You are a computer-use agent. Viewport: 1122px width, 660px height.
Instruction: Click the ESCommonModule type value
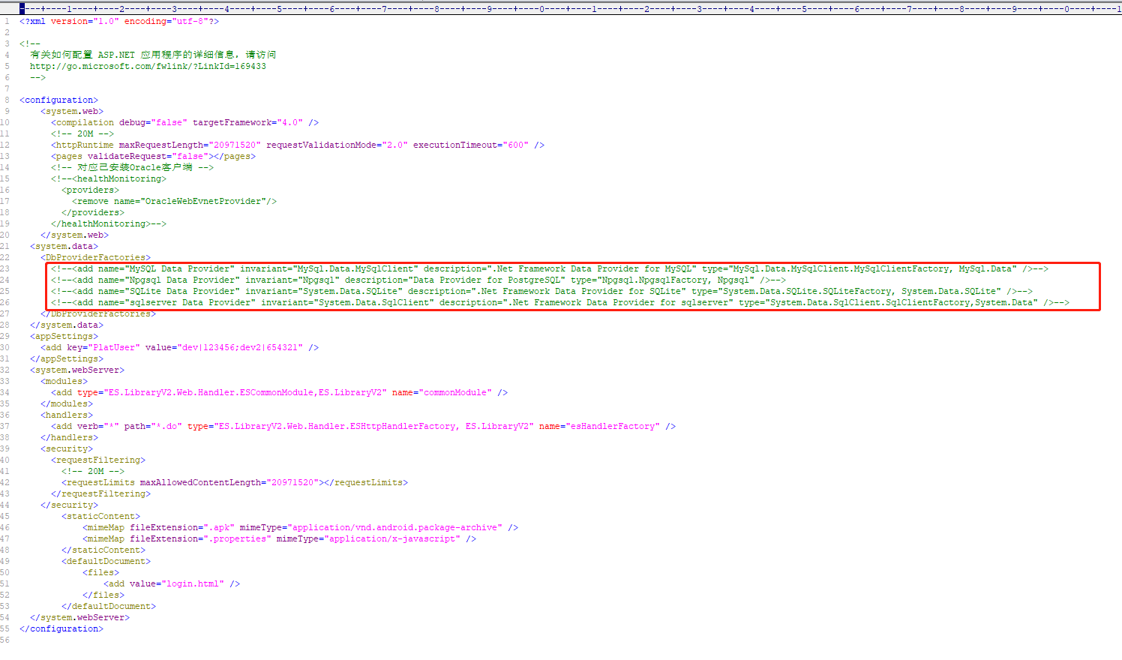(x=245, y=392)
